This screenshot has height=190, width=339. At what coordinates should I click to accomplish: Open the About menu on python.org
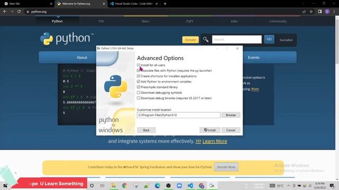click(x=82, y=58)
